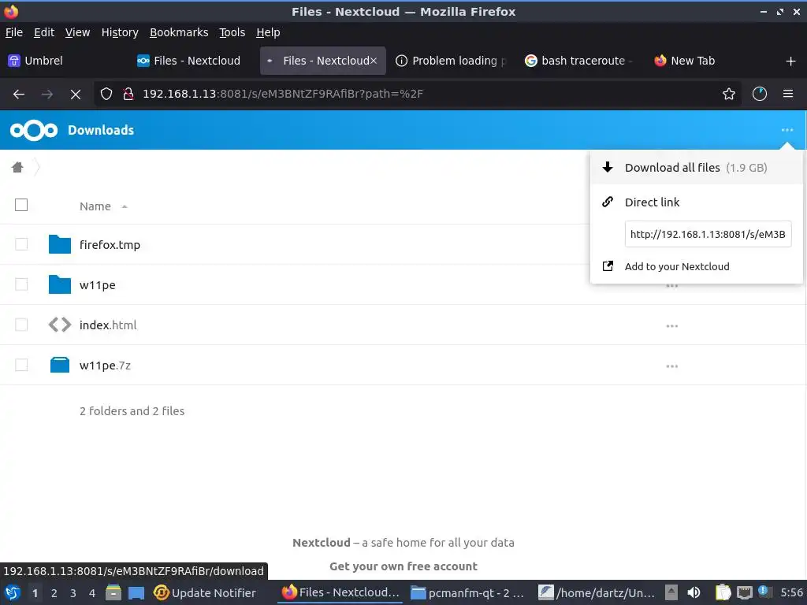Click the Nextcloud footer link
This screenshot has width=807, height=605.
[x=322, y=543]
